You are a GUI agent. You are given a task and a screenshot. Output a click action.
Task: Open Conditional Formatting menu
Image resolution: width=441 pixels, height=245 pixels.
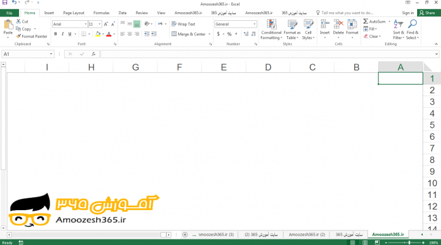271,29
